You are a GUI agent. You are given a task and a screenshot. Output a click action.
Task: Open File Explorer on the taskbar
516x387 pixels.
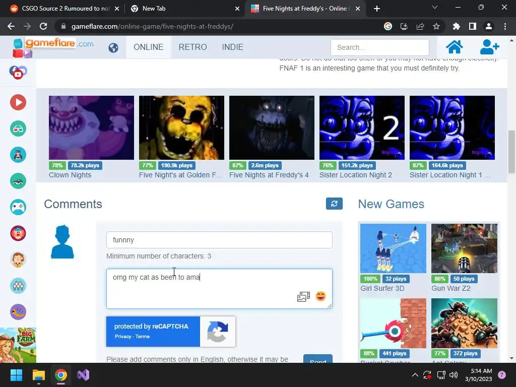(39, 375)
